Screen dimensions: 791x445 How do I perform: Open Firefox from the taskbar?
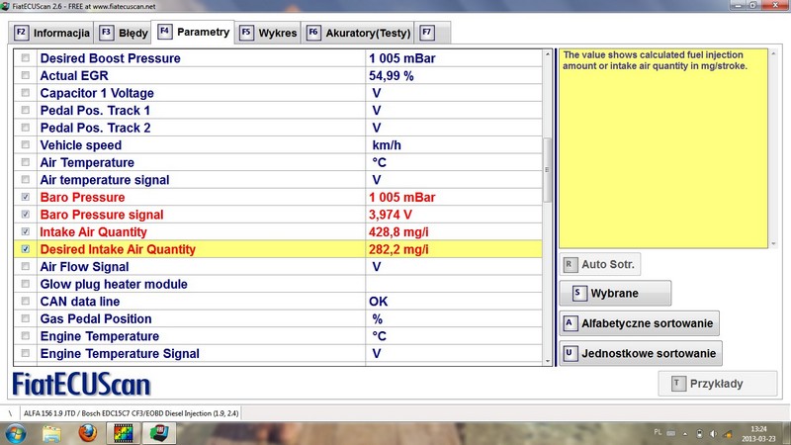coord(88,432)
